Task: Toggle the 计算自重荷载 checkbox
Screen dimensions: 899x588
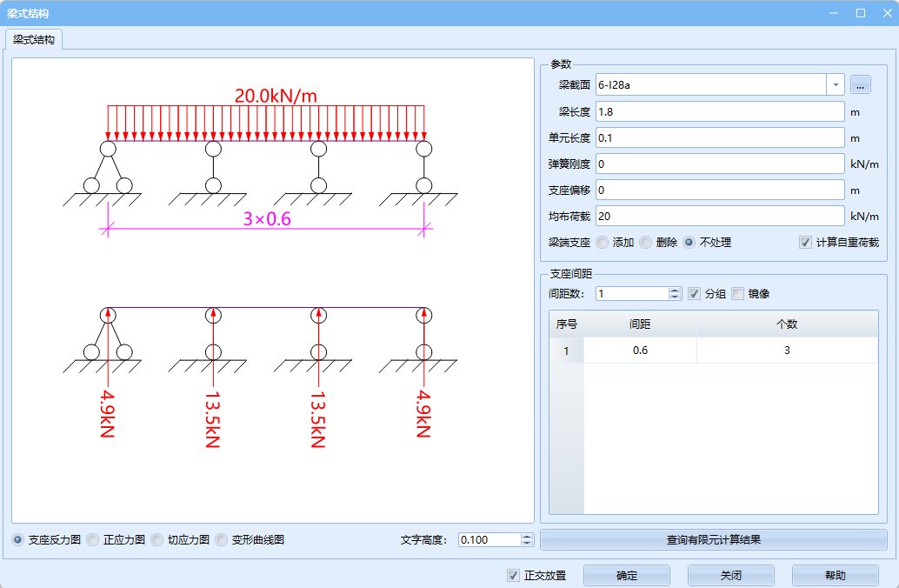Action: pos(805,243)
